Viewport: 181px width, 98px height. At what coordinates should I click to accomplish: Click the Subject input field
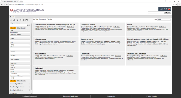tap(20, 53)
